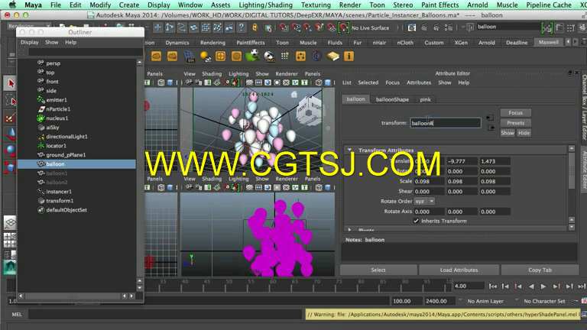Click the first orange cloud shelf icon

[157, 56]
